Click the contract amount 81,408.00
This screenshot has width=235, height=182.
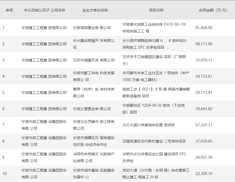204,27
